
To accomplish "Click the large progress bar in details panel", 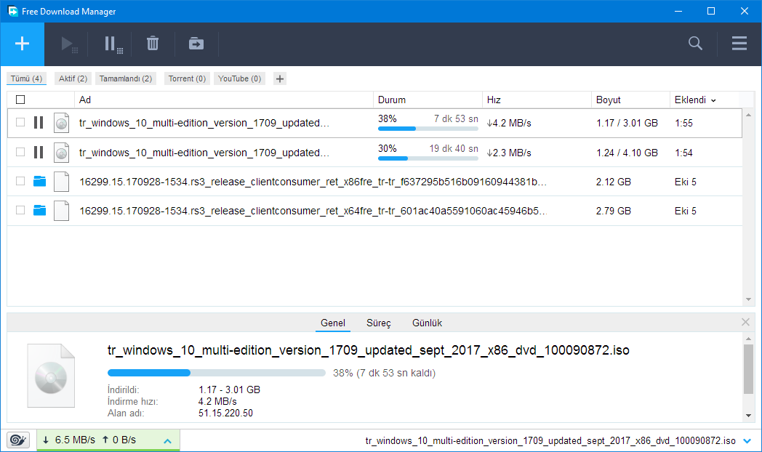I will [216, 373].
